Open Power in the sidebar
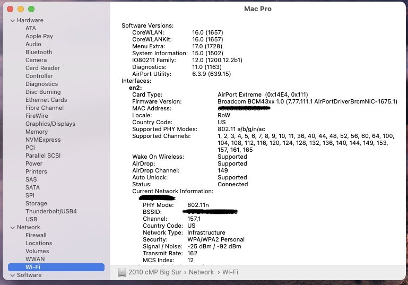This screenshot has height=285, width=408. pos(34,163)
